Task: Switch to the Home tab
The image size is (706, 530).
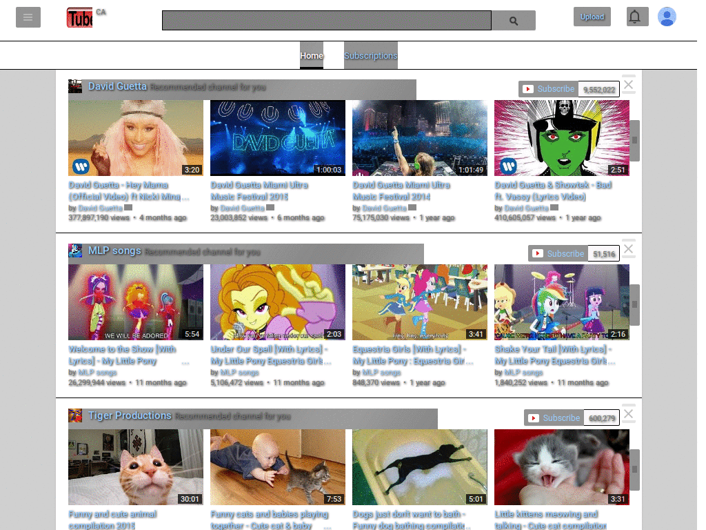Action: tap(312, 55)
